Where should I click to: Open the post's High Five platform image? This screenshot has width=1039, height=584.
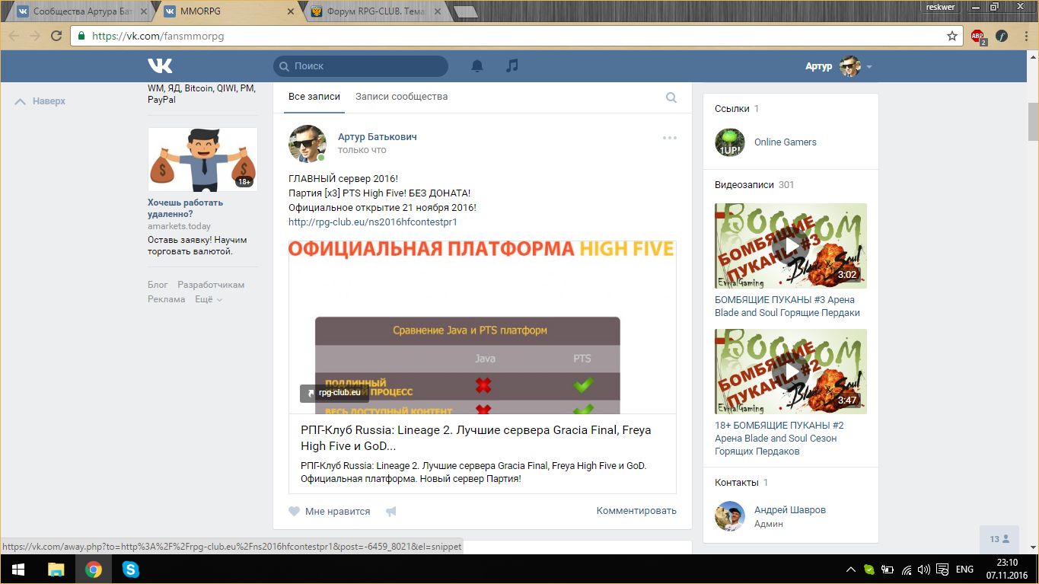pos(483,327)
